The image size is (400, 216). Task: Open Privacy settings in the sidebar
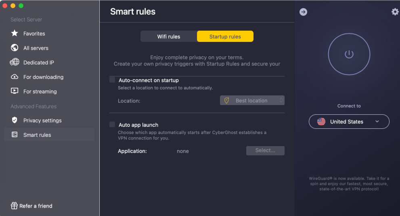click(x=49, y=120)
